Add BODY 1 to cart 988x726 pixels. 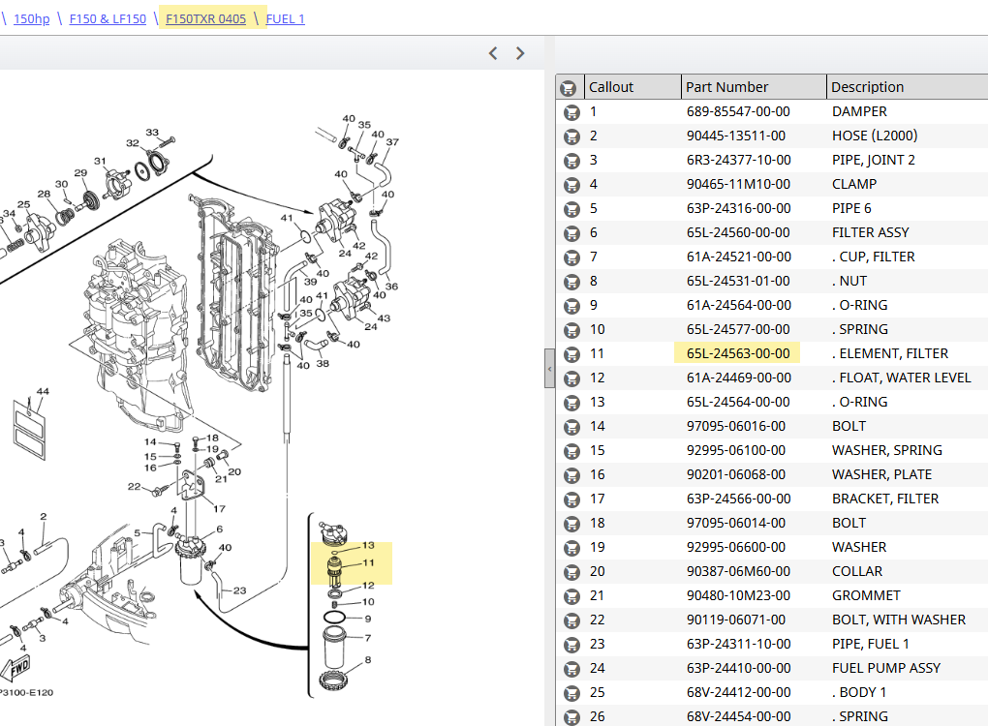tap(571, 693)
